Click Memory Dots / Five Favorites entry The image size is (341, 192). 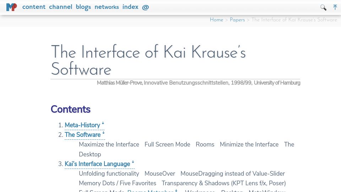118,183
